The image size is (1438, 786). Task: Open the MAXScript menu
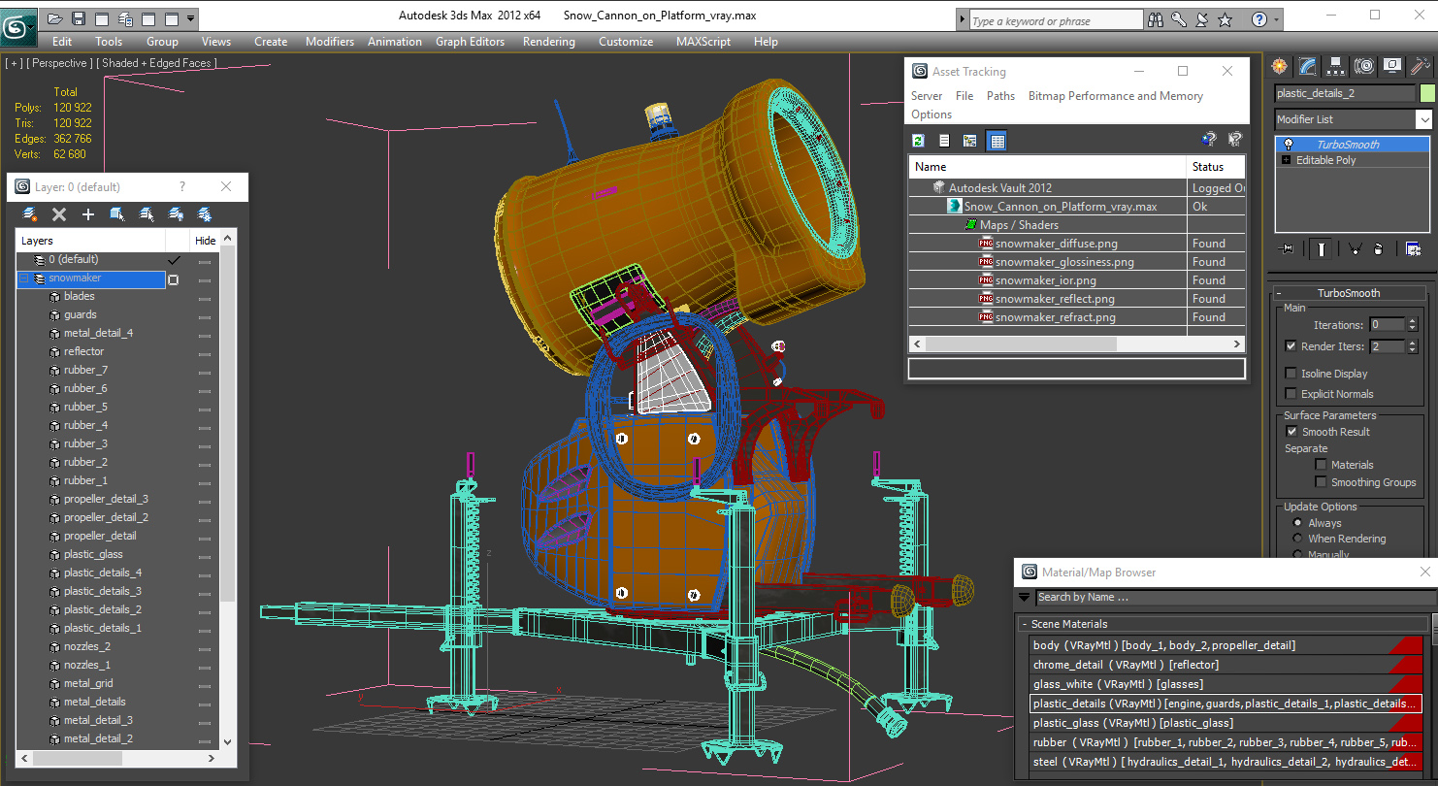pos(704,42)
